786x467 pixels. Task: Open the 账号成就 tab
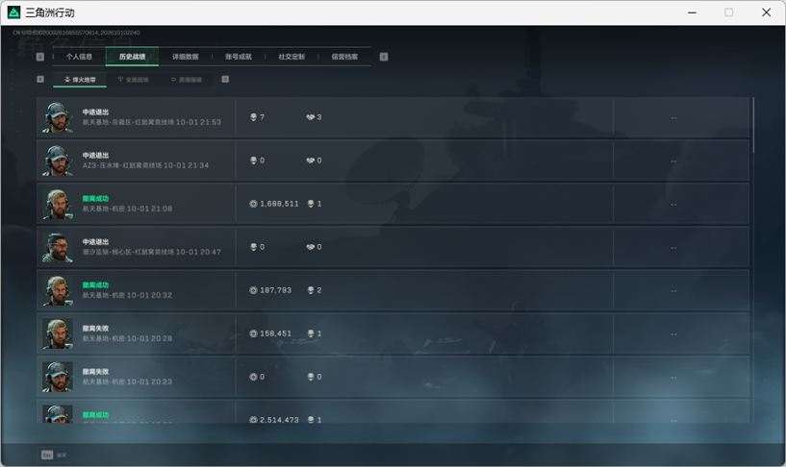point(239,57)
